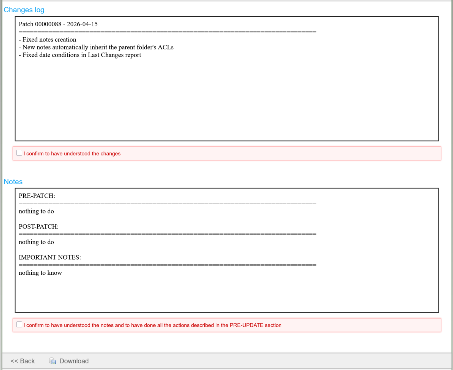Tick the checkbox confirming understood changes
The width and height of the screenshot is (453, 370).
coord(19,153)
